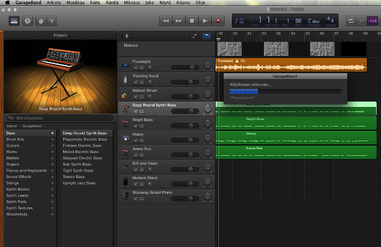Click the Natural Strum guitar track icon
This screenshot has width=381, height=247.
pos(125,94)
